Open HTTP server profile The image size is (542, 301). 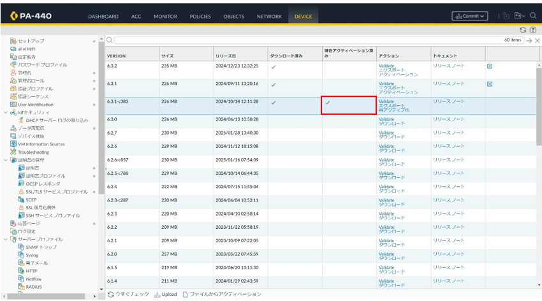point(31,271)
